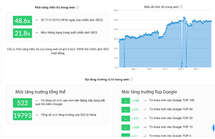Expand the green arrow for Google TOP 3
Viewport: 215px width, 139px height.
pyautogui.click(x=126, y=135)
